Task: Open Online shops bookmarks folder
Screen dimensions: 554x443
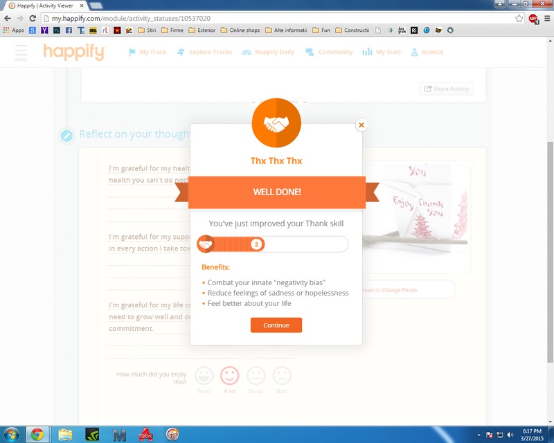Action: [240, 30]
